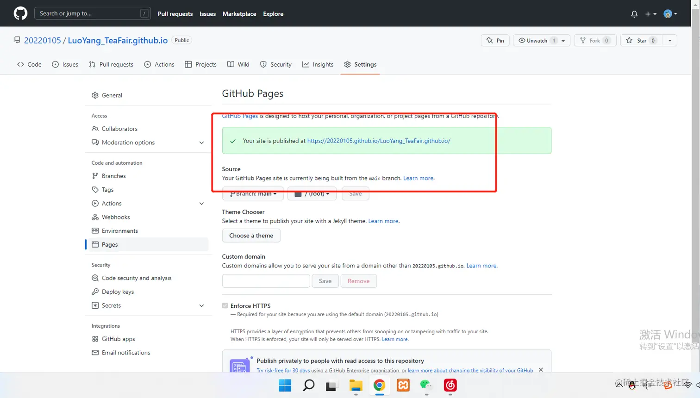700x398 pixels.
Task: Open the notifications bell
Action: tap(634, 14)
